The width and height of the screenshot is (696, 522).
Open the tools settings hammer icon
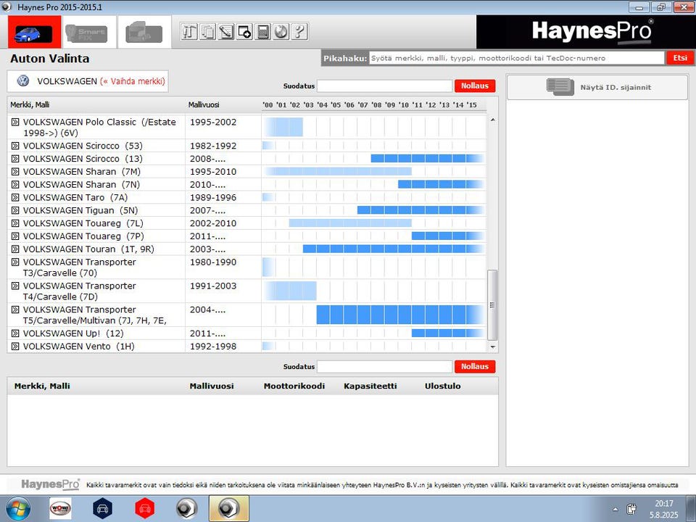[x=189, y=32]
